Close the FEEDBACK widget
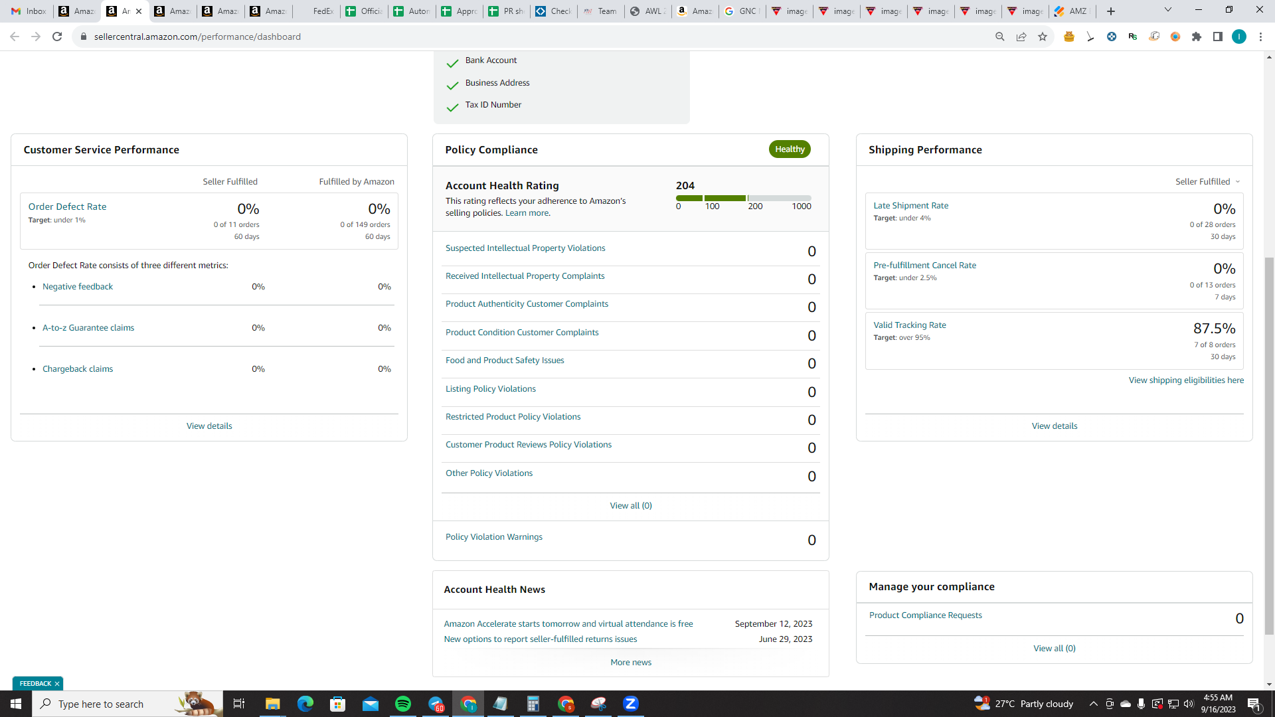Image resolution: width=1275 pixels, height=717 pixels. tap(57, 684)
